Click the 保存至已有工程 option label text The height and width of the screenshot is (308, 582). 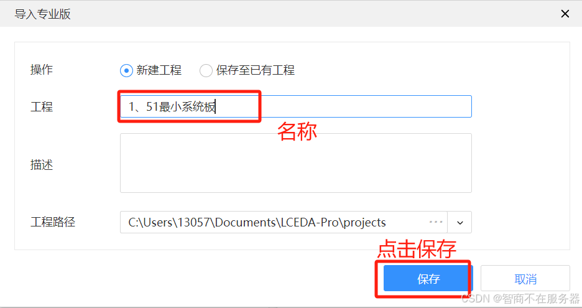coord(256,70)
